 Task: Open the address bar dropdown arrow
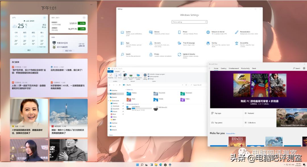tap(183, 85)
